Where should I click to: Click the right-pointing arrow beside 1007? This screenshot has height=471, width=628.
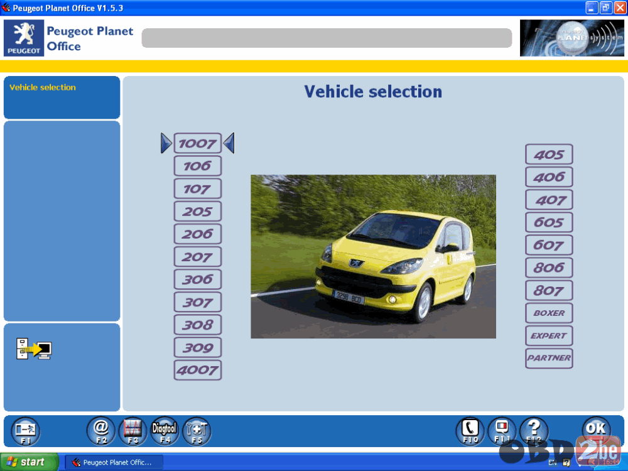coord(166,143)
